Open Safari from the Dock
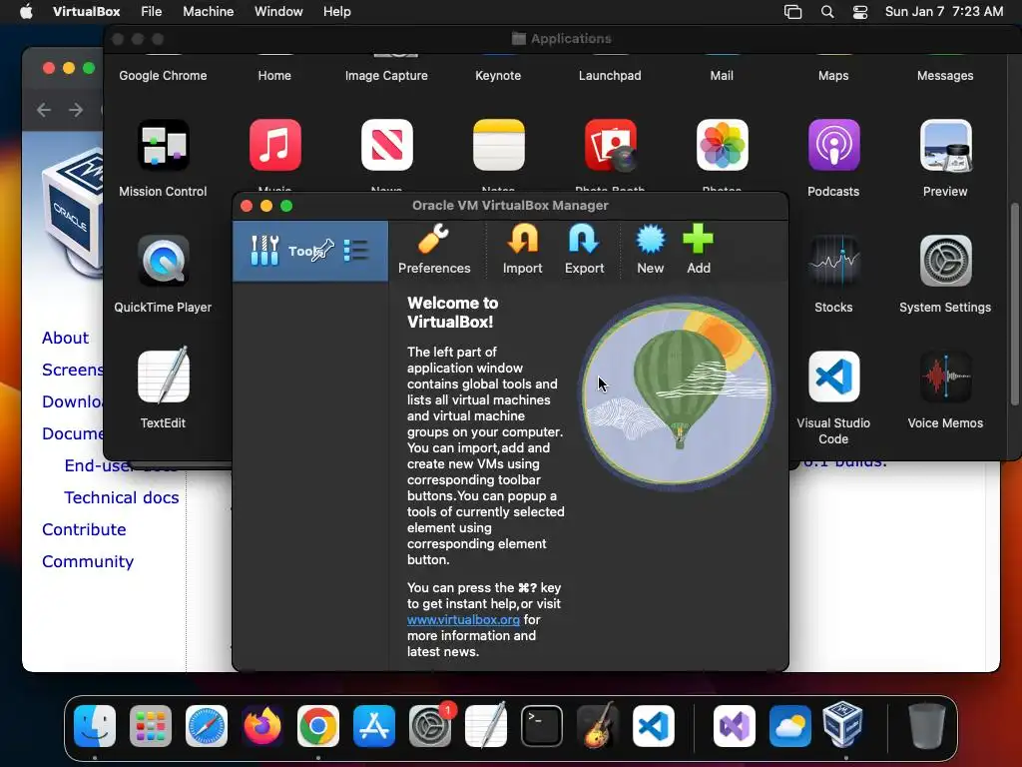Viewport: 1022px width, 767px height. pyautogui.click(x=207, y=725)
